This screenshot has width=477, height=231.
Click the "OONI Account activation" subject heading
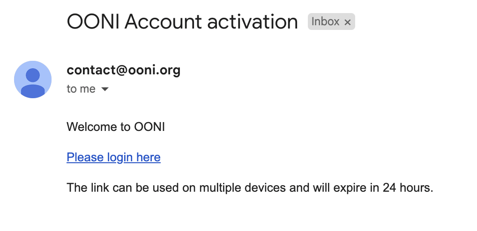pos(182,22)
